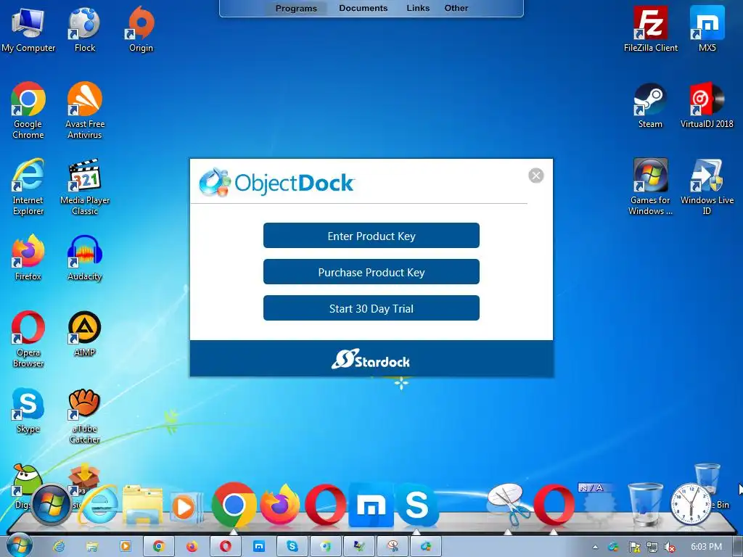This screenshot has height=557, width=743.
Task: Select the Origin desktop shortcut
Action: (141, 30)
